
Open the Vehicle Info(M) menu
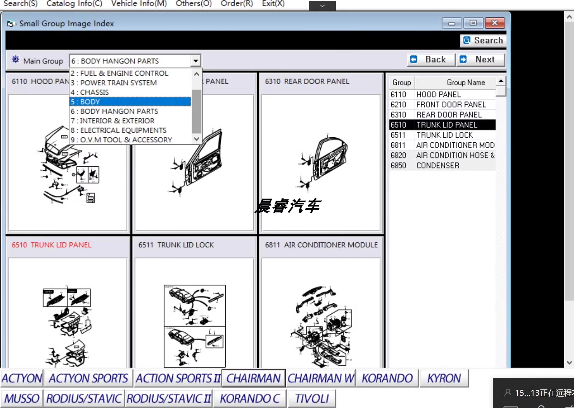pyautogui.click(x=139, y=3)
